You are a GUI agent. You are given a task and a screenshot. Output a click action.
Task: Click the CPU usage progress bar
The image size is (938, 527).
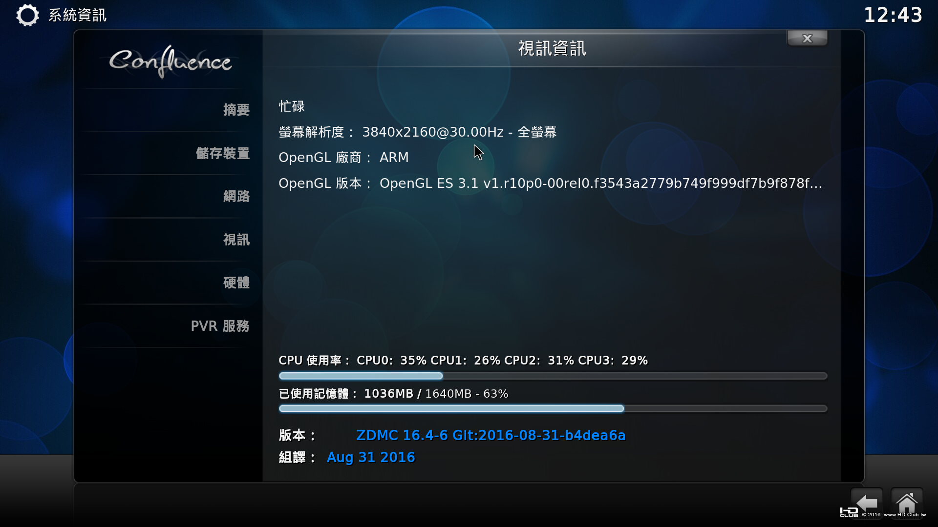553,376
